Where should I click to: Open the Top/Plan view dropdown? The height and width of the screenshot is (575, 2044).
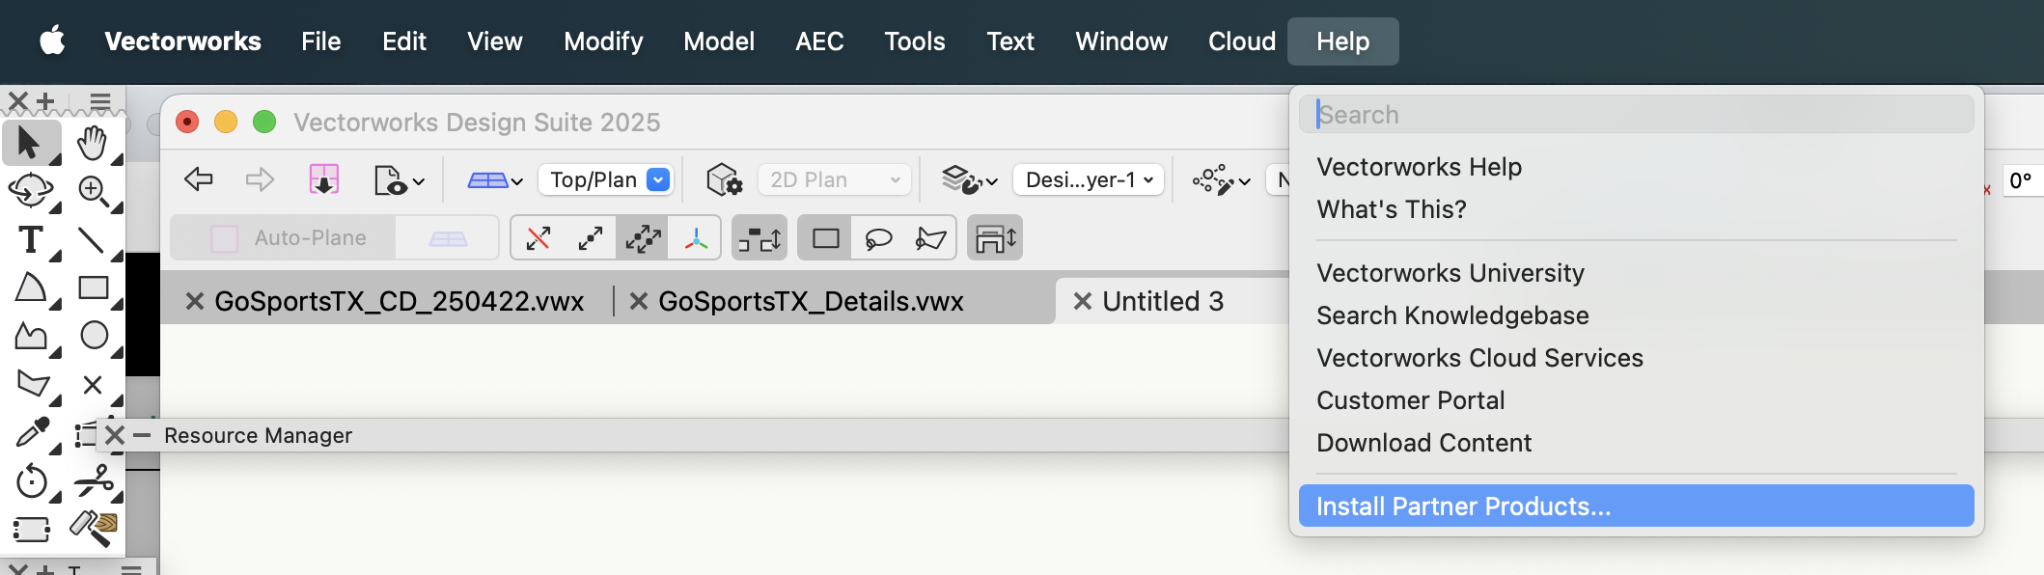point(608,179)
